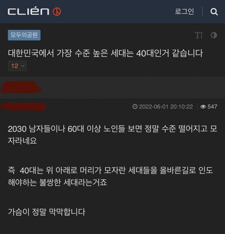Click the orange peace symbol icon
This screenshot has height=234, width=225.
[57, 12]
